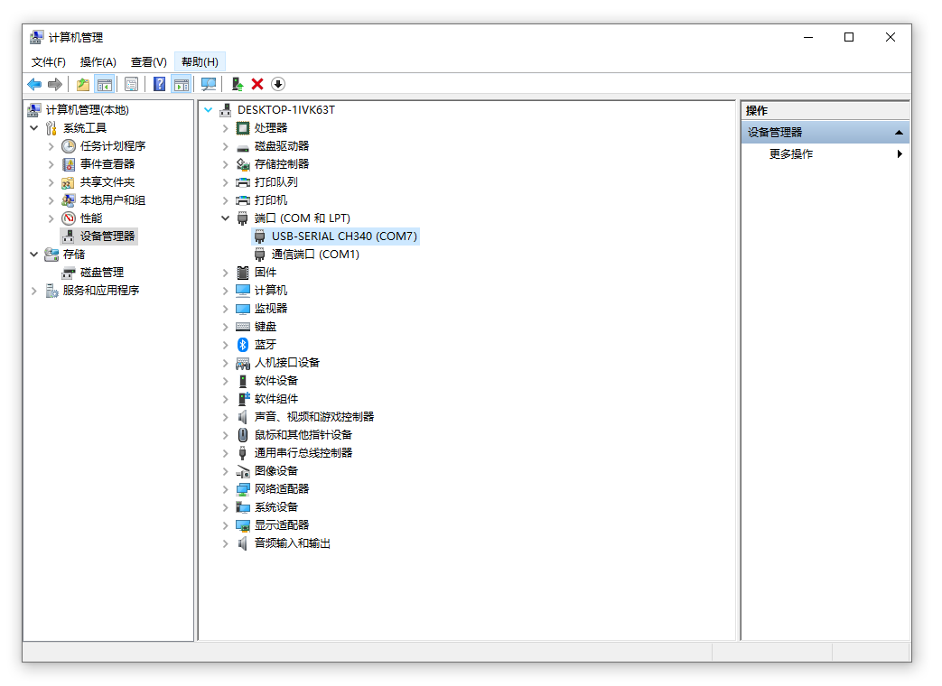The width and height of the screenshot is (942, 686).
Task: Toggle the Show/Hide Action Pane toolbar button
Action: tap(182, 84)
